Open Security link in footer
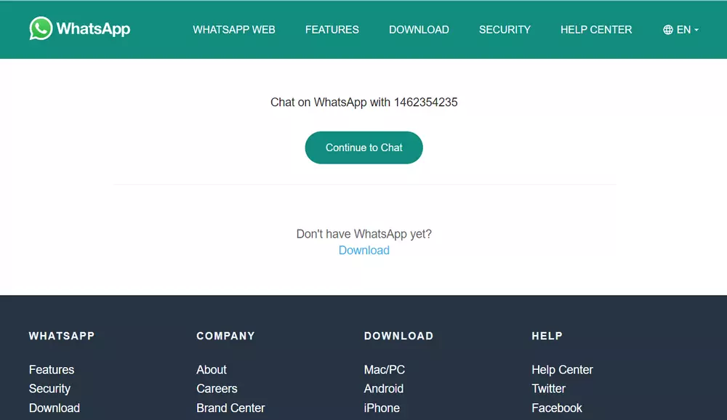The height and width of the screenshot is (420, 727). [x=49, y=389]
